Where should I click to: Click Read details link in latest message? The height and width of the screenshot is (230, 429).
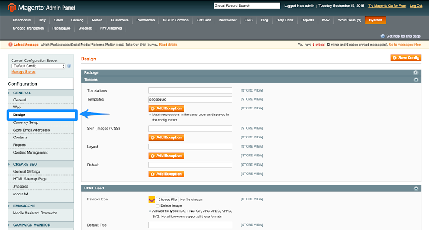pyautogui.click(x=168, y=45)
